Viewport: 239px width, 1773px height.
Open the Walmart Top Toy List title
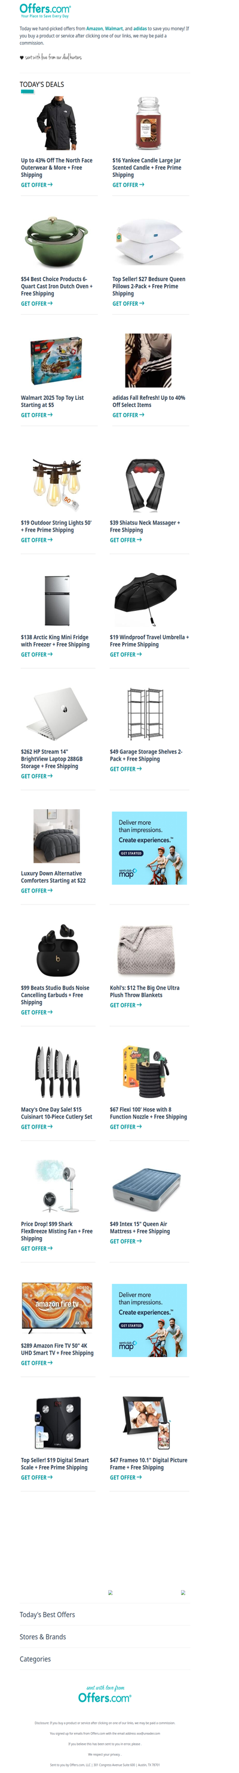point(52,401)
